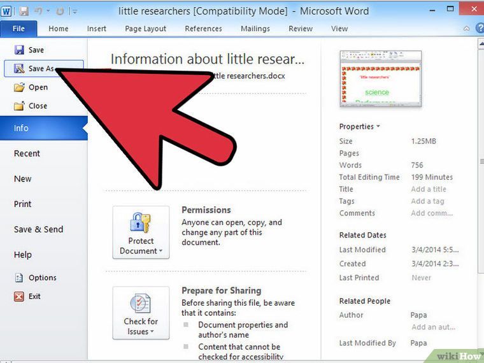Click the Add a tag field
Viewport: 484px width, 363px height.
coord(427,201)
